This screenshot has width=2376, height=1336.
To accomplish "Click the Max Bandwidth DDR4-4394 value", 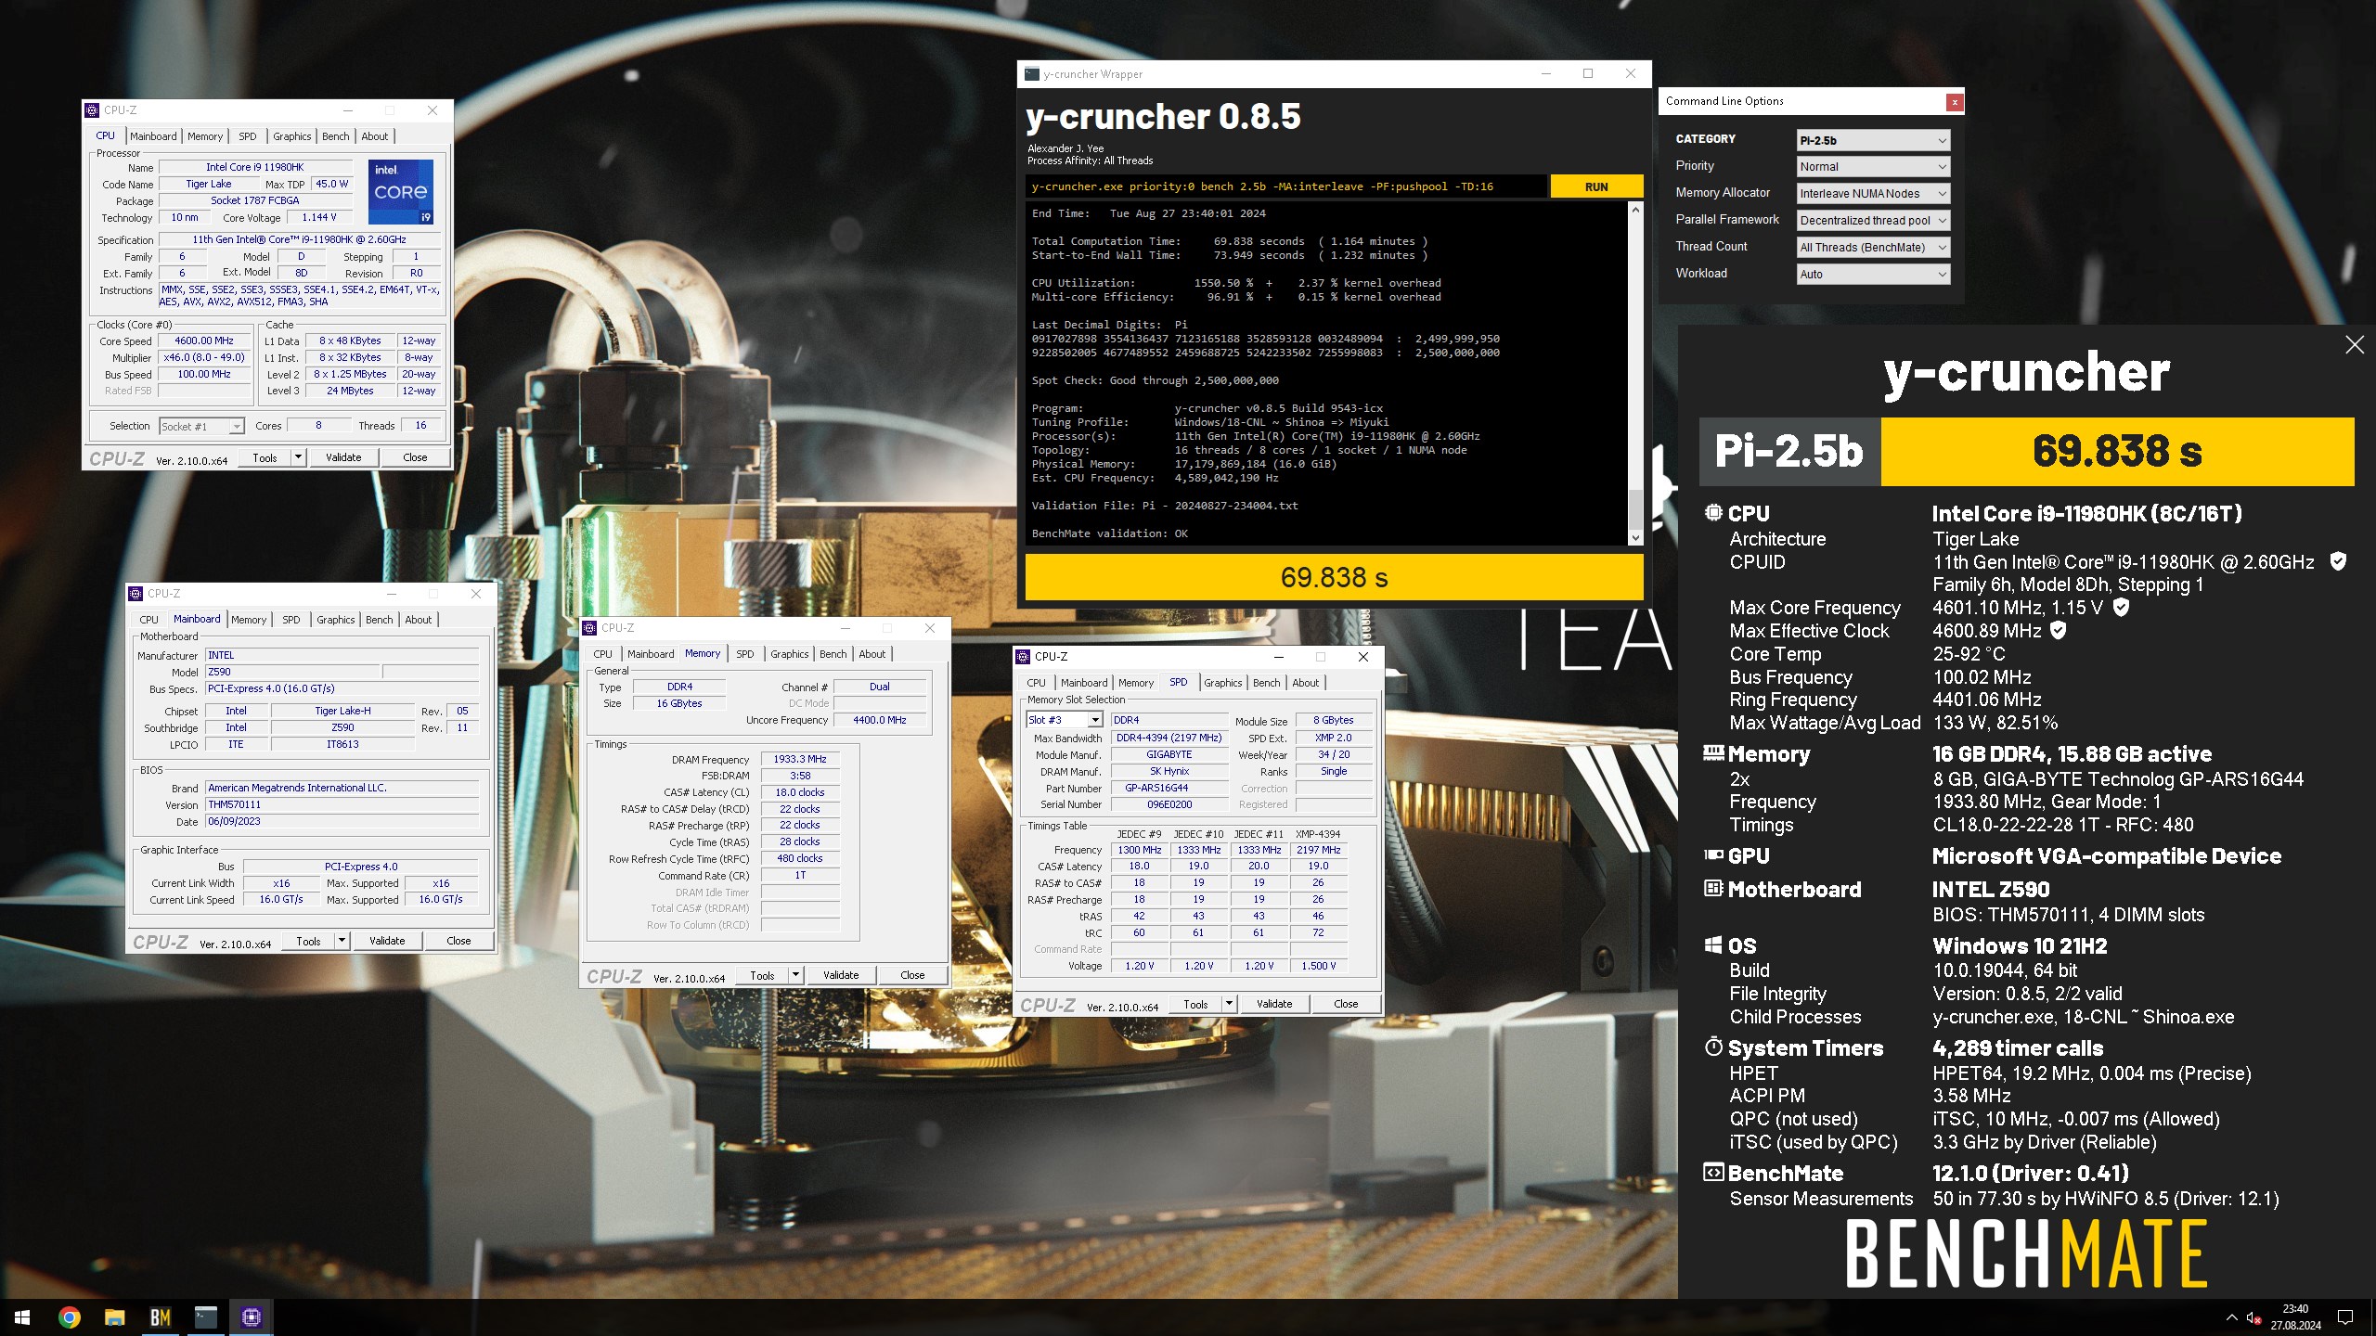I will point(1169,738).
